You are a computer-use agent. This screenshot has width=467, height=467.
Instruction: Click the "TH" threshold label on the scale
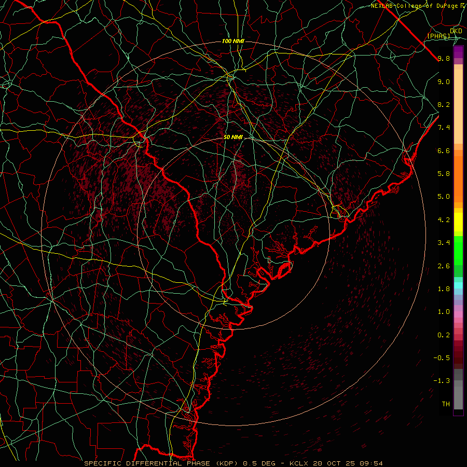[x=446, y=404]
